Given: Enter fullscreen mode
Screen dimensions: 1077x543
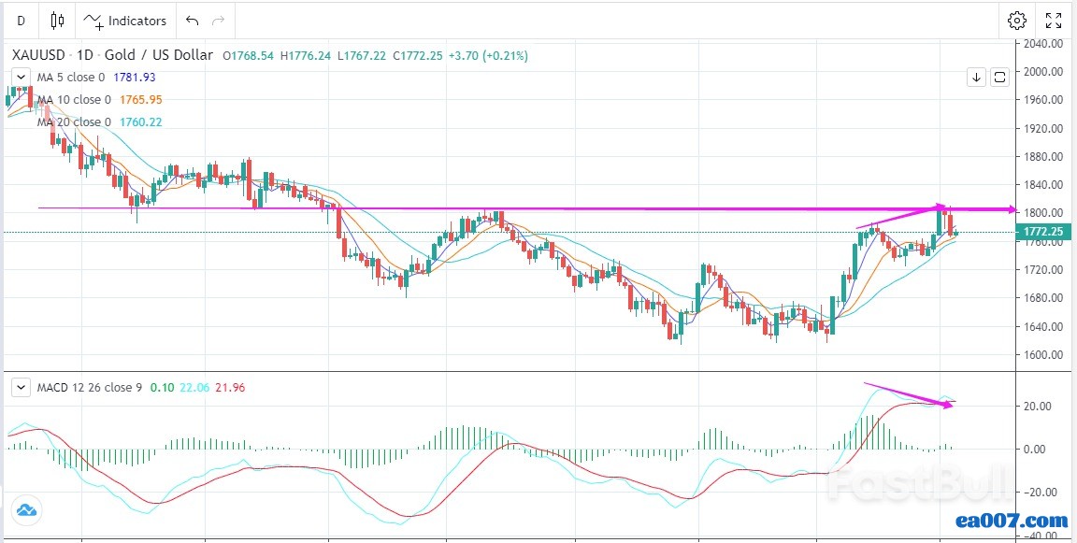Looking at the screenshot, I should pyautogui.click(x=1054, y=21).
